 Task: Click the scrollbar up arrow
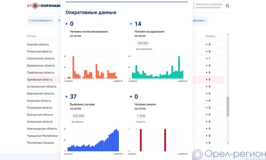(x=228, y=34)
